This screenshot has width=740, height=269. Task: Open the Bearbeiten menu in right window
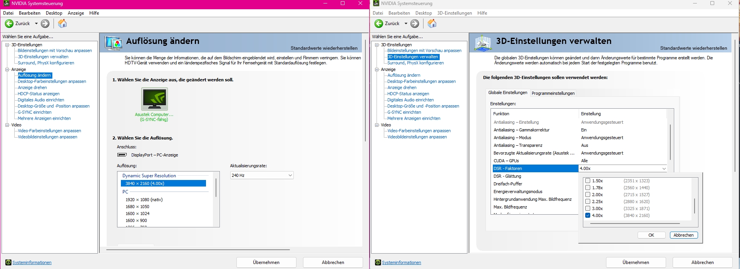399,13
